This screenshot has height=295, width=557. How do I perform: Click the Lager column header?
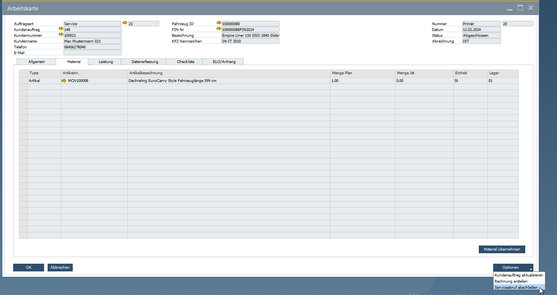click(503, 73)
